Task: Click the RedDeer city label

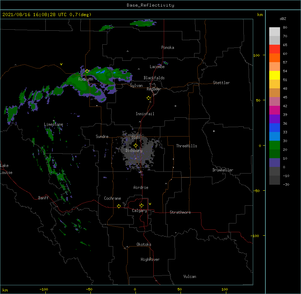Action: tap(154, 89)
